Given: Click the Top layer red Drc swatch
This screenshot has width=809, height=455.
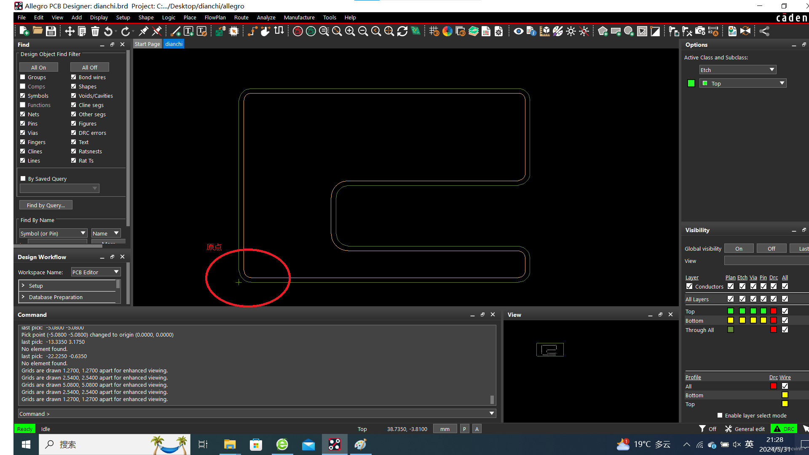Looking at the screenshot, I should tap(774, 311).
